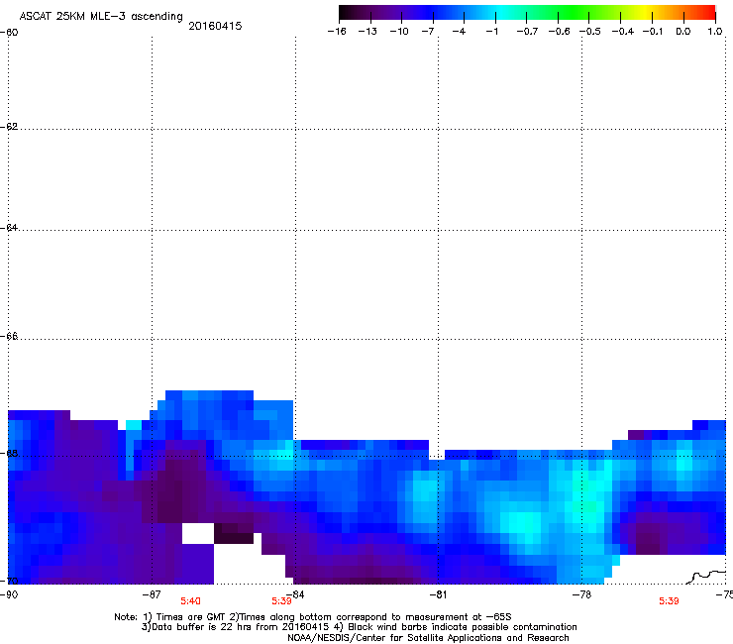Click the -0.6 colorbar tick label

point(559,32)
